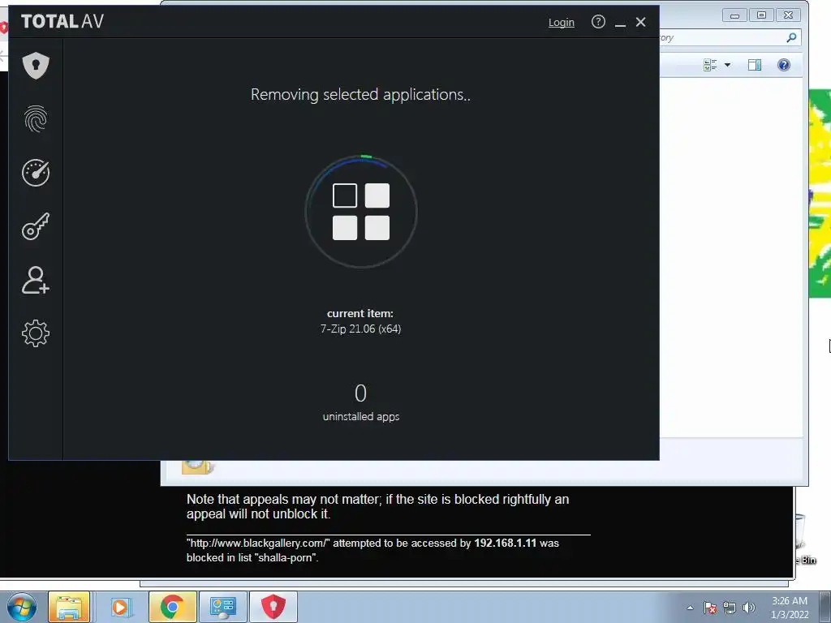The image size is (831, 623).
Task: Change view icon in Explorer toolbar
Action: [709, 65]
